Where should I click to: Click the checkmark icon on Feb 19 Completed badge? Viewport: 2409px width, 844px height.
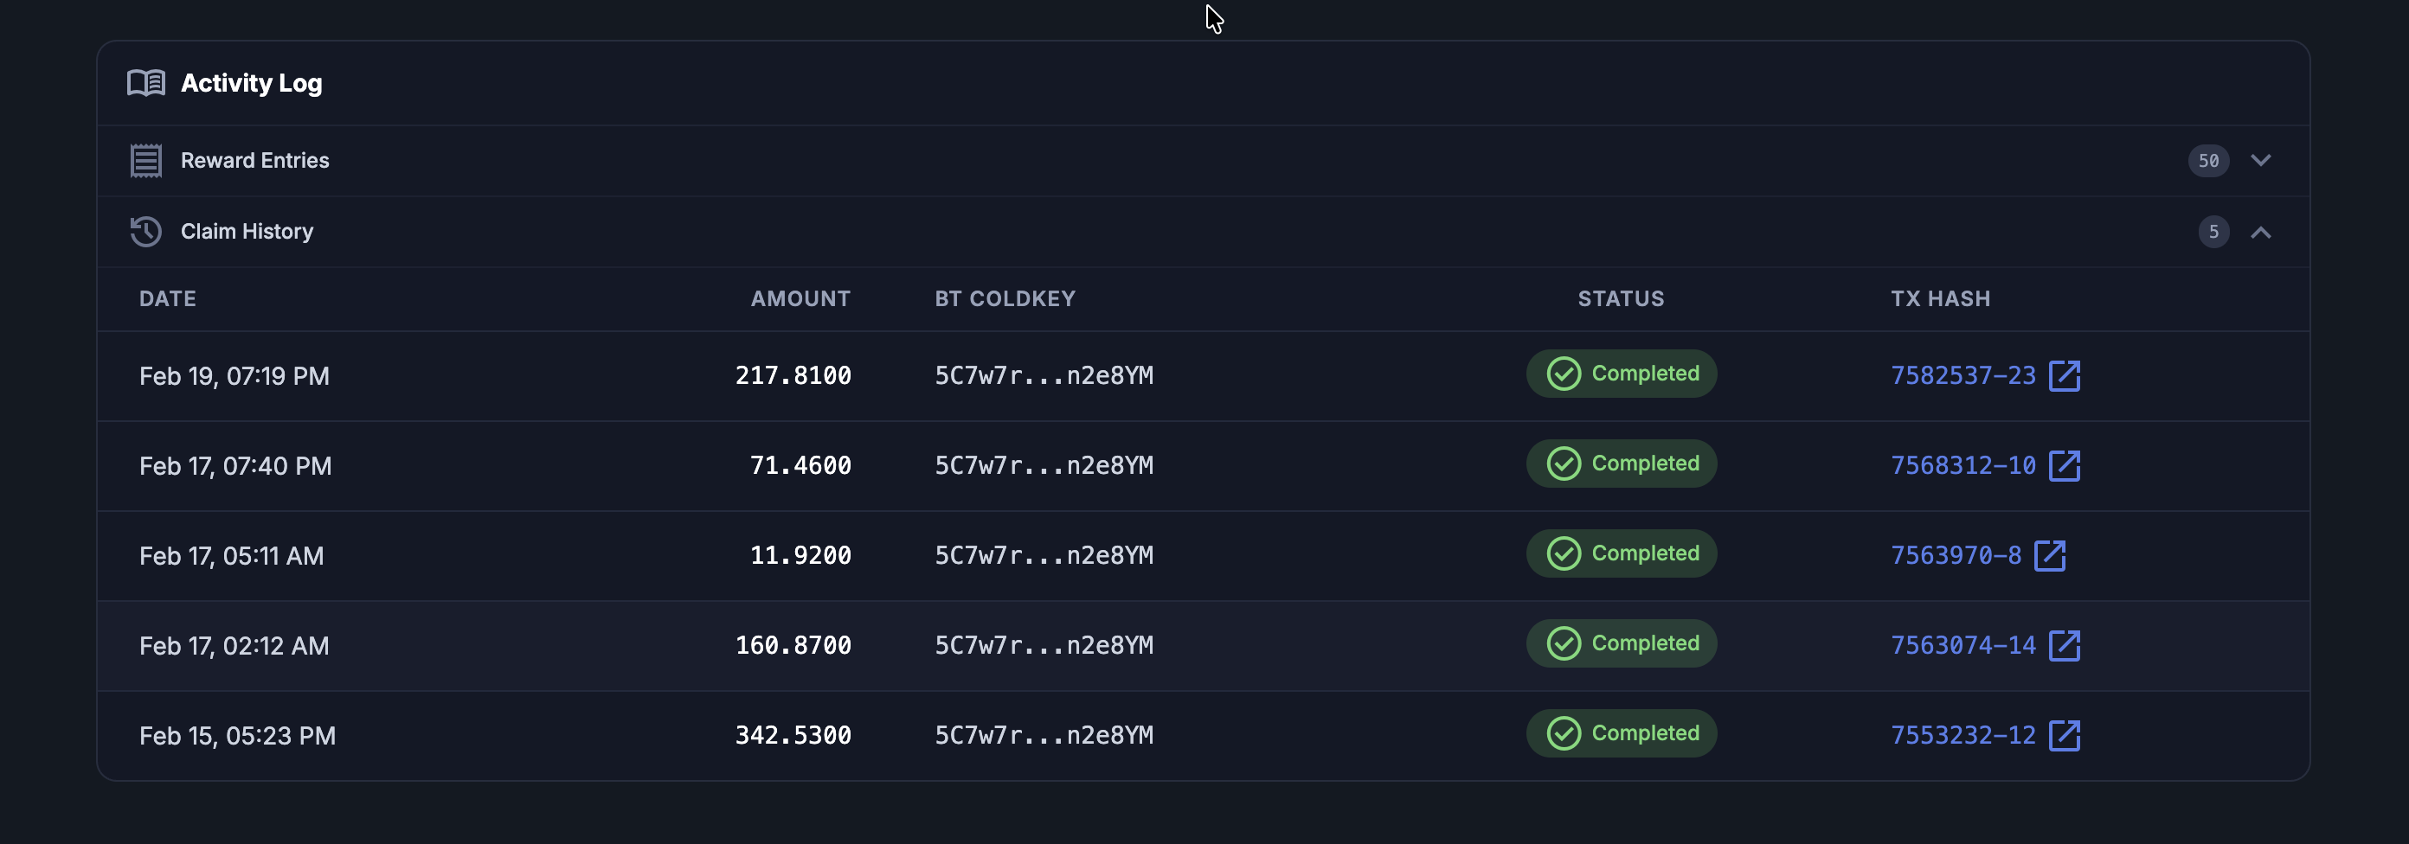point(1563,374)
